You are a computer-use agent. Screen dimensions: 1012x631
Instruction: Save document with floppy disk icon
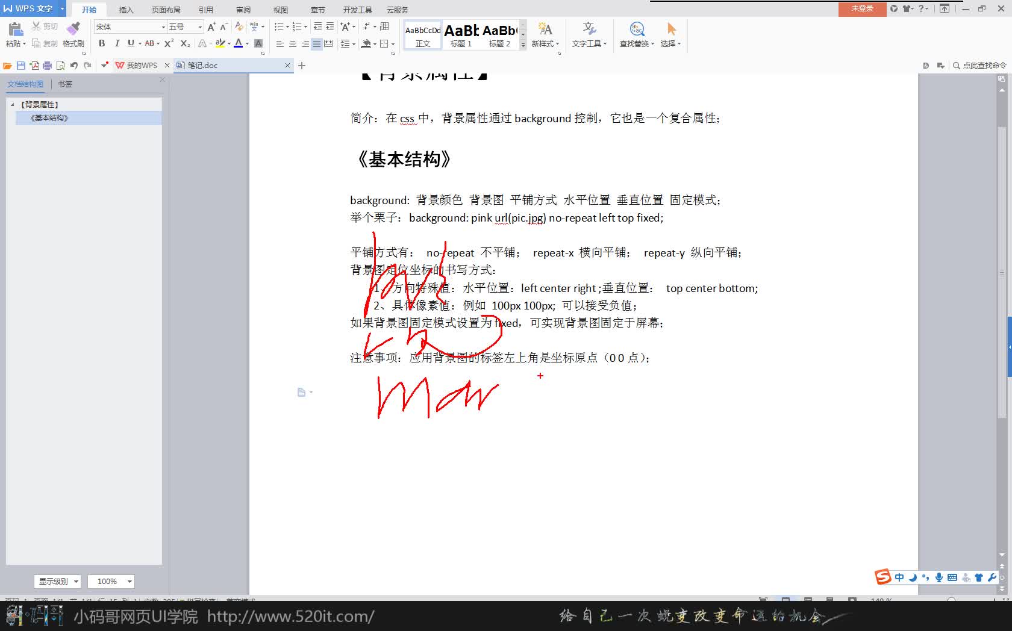click(21, 66)
